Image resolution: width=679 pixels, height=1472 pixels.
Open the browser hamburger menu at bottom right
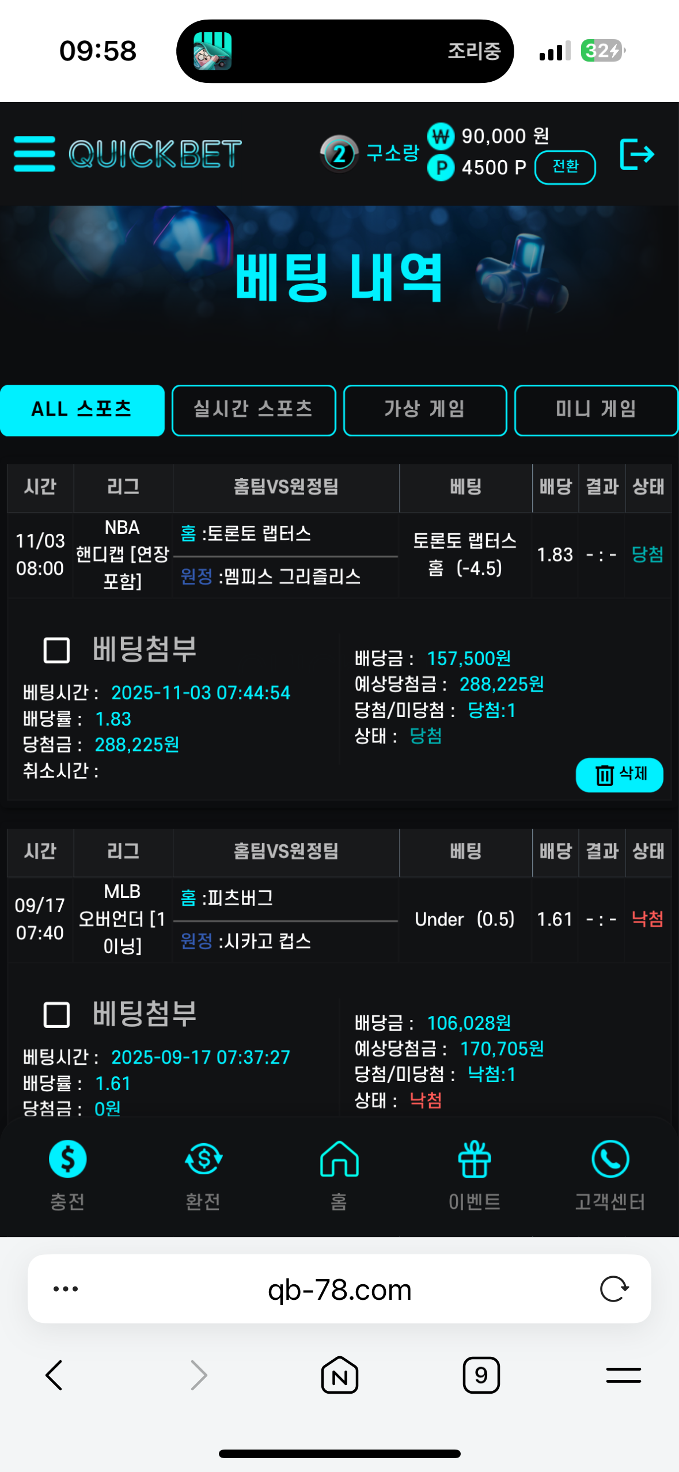tap(623, 1375)
